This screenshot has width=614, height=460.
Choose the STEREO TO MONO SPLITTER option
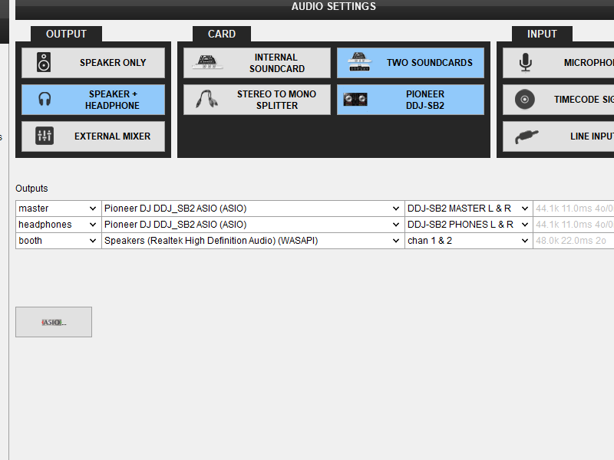tap(257, 100)
